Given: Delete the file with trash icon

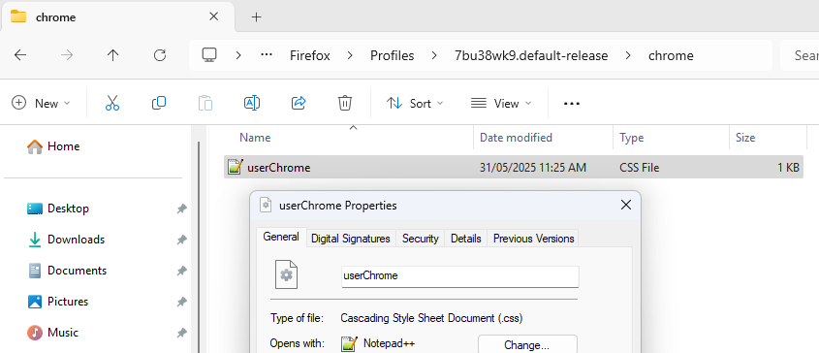Looking at the screenshot, I should click(x=345, y=103).
